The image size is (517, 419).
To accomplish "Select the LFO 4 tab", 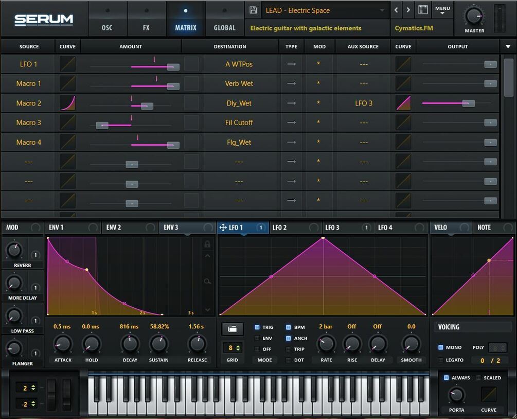I will pos(401,228).
